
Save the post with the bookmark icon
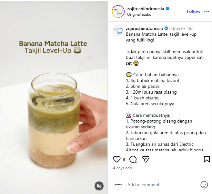[207, 159]
